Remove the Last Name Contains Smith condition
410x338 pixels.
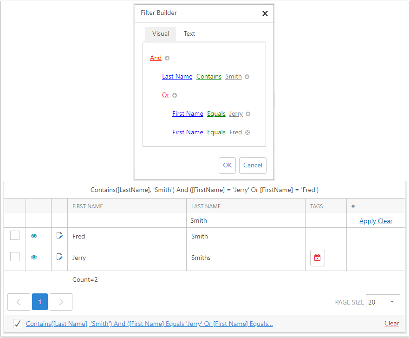247,77
